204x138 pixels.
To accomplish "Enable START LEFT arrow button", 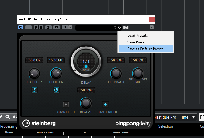I will 66,105.
